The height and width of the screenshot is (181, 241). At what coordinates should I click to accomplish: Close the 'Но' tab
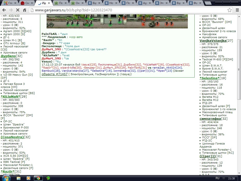coord(116,3)
